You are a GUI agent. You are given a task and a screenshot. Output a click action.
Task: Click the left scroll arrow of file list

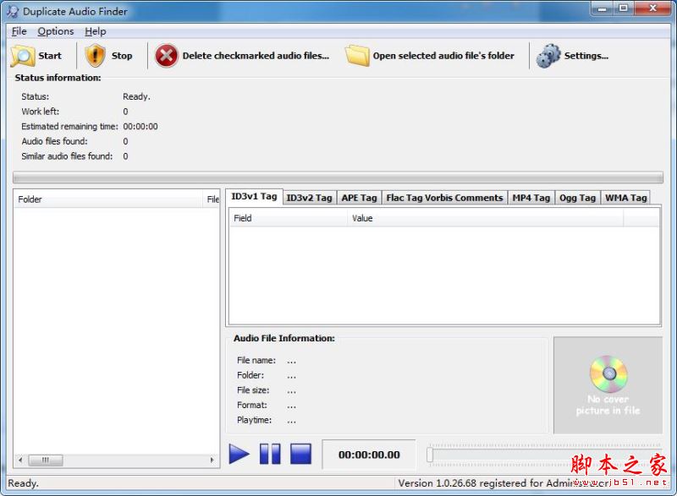point(20,460)
